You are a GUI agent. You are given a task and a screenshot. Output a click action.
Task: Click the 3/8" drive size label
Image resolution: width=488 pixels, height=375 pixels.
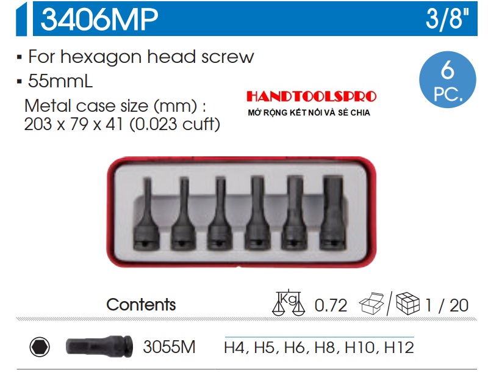click(x=447, y=18)
